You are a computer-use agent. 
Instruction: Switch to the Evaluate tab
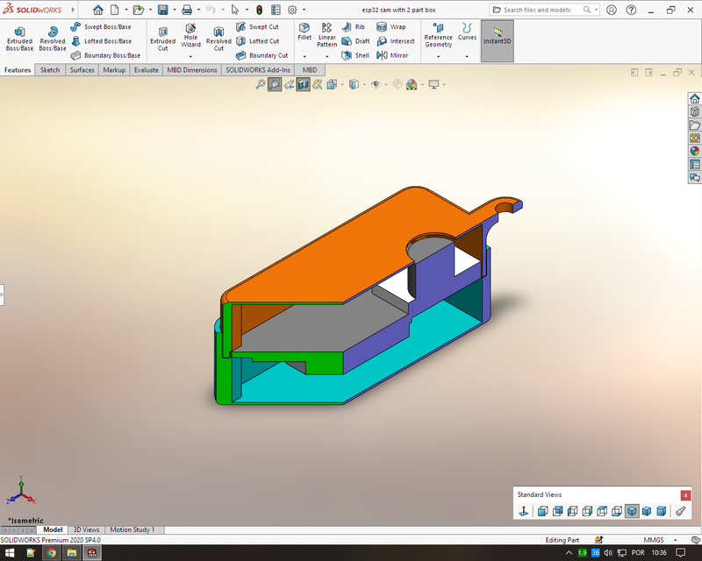click(x=146, y=69)
